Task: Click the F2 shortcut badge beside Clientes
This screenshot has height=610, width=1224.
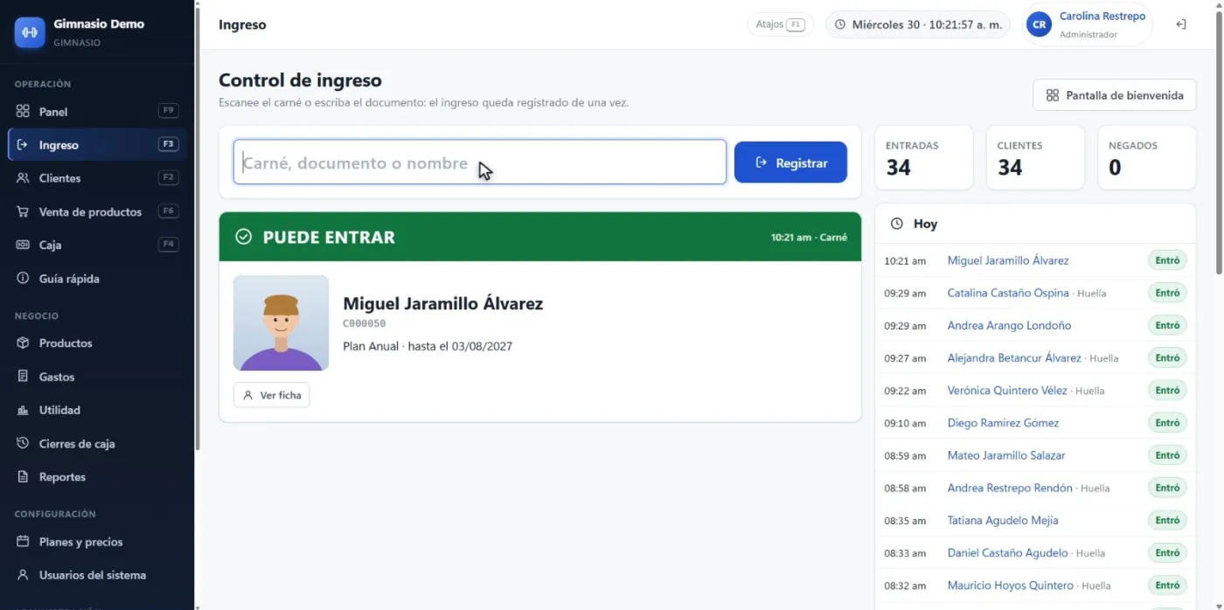Action: click(169, 177)
